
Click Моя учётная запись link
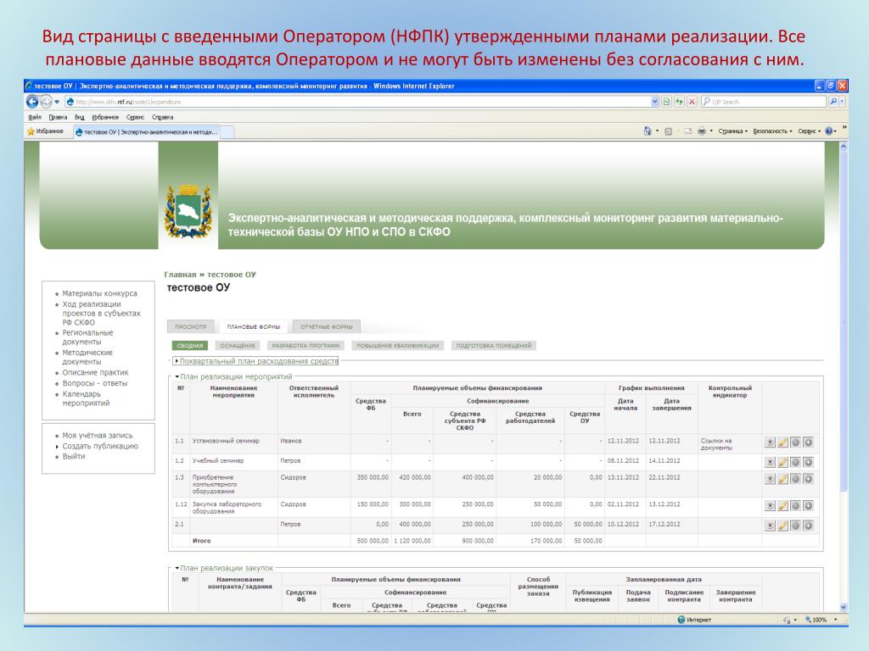tap(97, 435)
